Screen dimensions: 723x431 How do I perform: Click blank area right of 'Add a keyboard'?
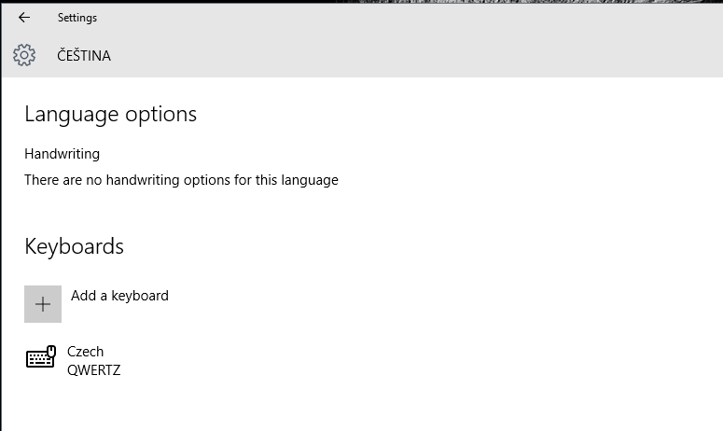tap(420, 299)
